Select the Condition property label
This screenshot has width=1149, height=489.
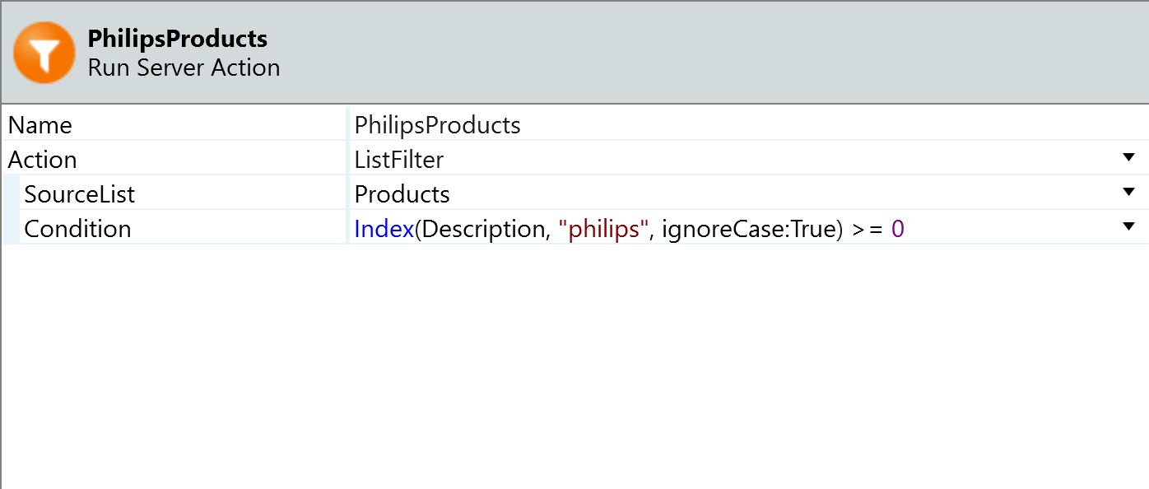pos(77,229)
